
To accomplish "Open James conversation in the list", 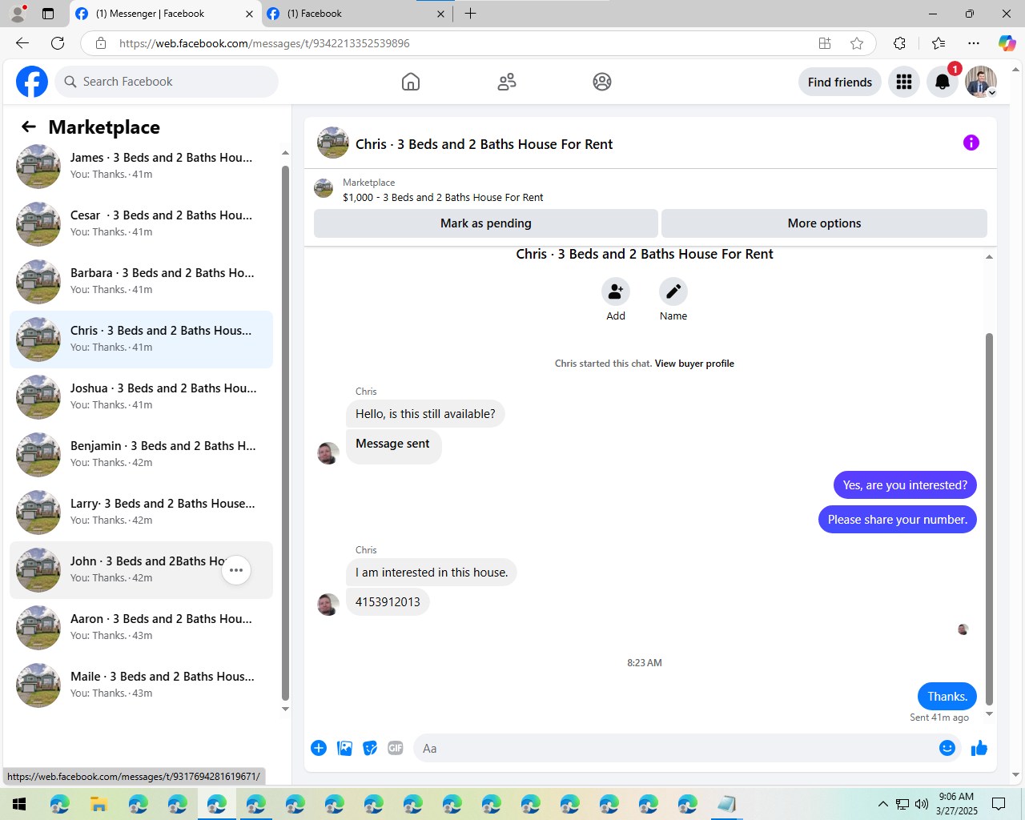I will click(x=141, y=167).
